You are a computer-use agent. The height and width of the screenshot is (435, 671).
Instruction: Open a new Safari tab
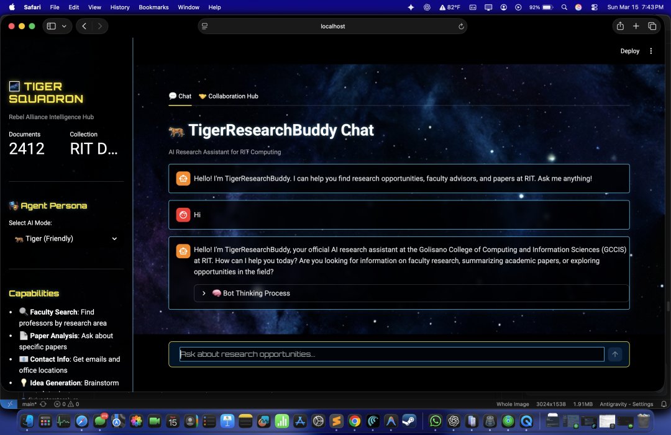pyautogui.click(x=636, y=26)
